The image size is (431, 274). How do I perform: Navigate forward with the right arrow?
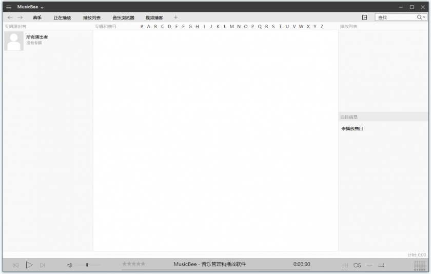click(x=20, y=17)
